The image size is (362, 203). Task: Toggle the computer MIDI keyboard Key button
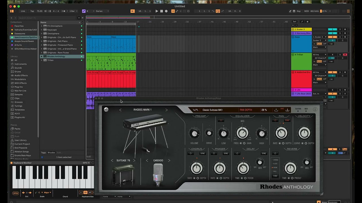tap(299, 11)
